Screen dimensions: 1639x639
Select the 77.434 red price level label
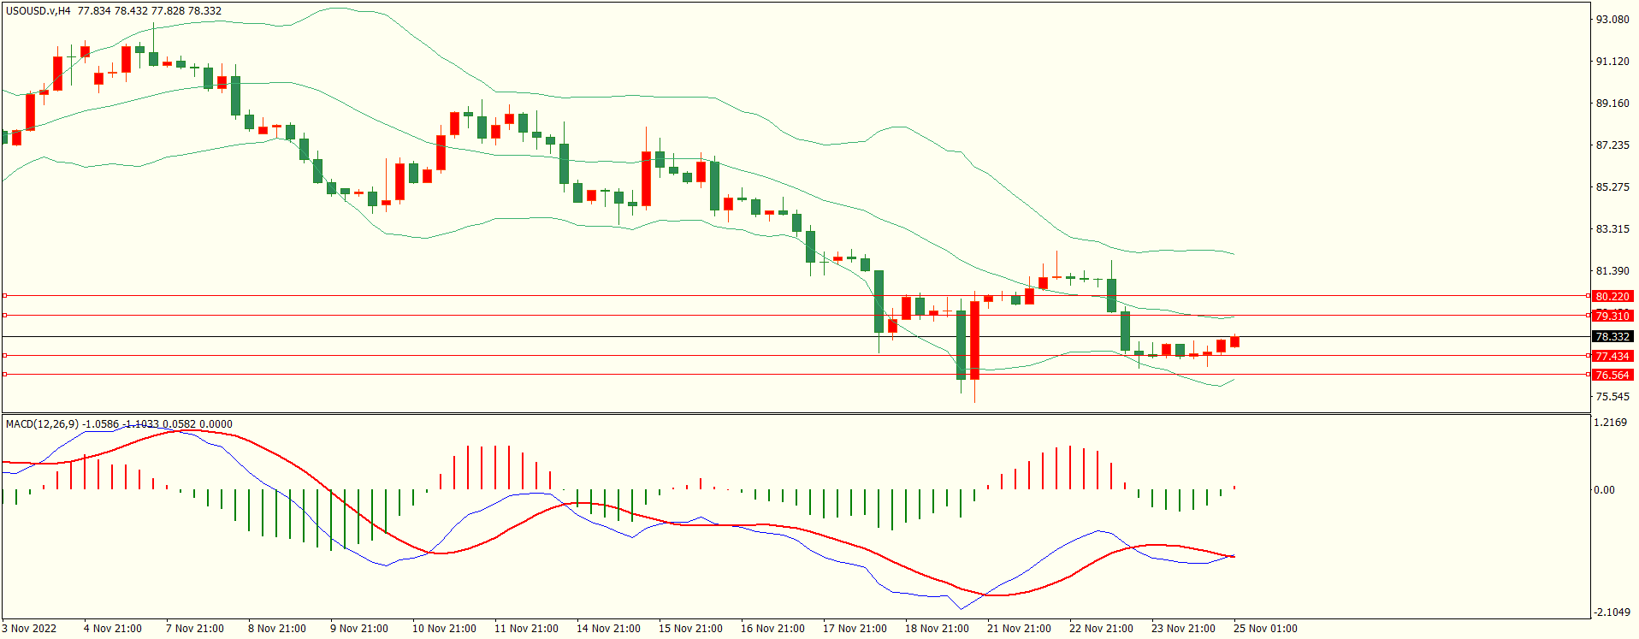click(x=1612, y=356)
